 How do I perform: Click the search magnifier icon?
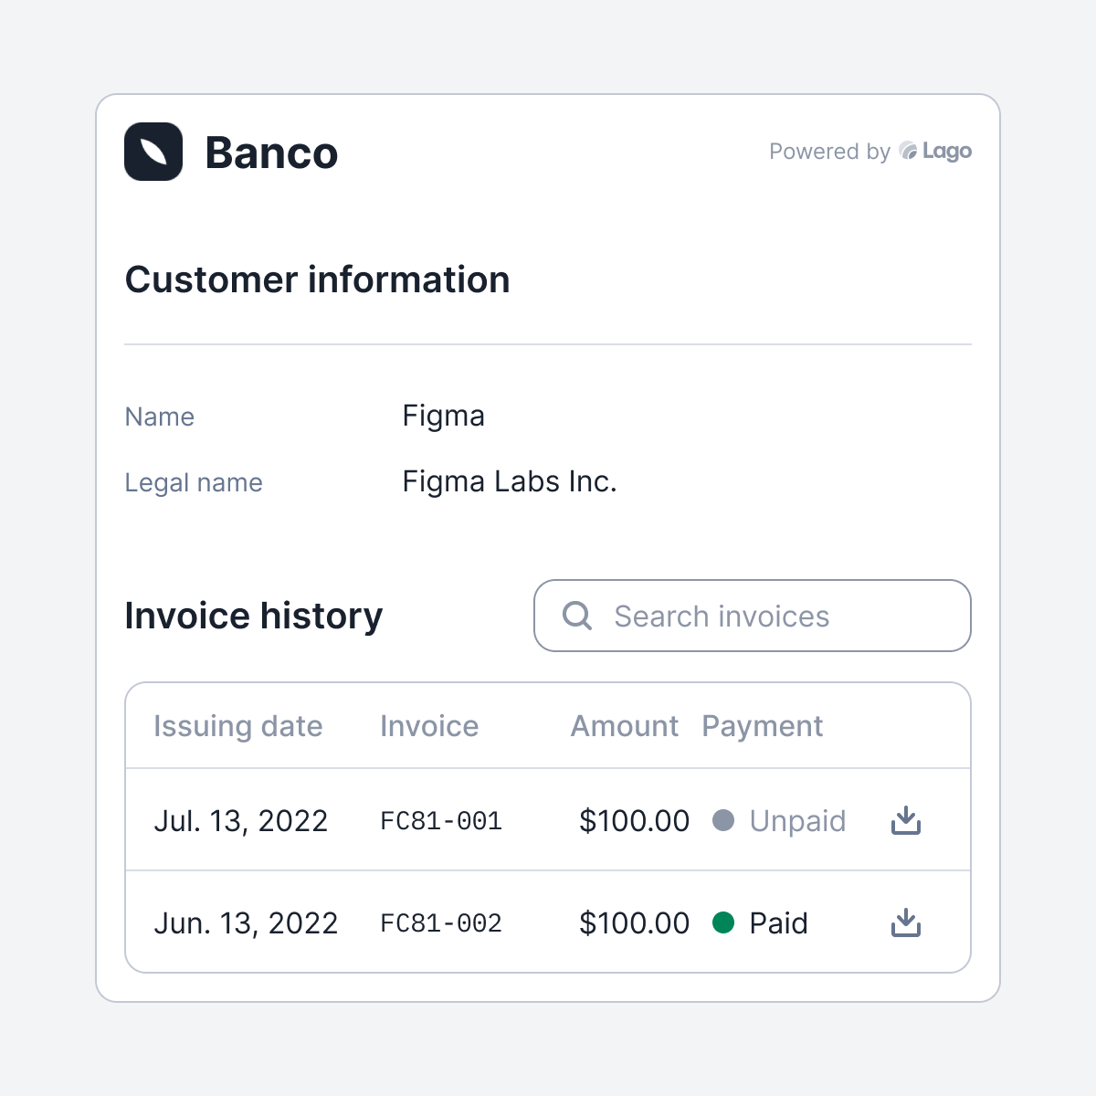click(577, 616)
